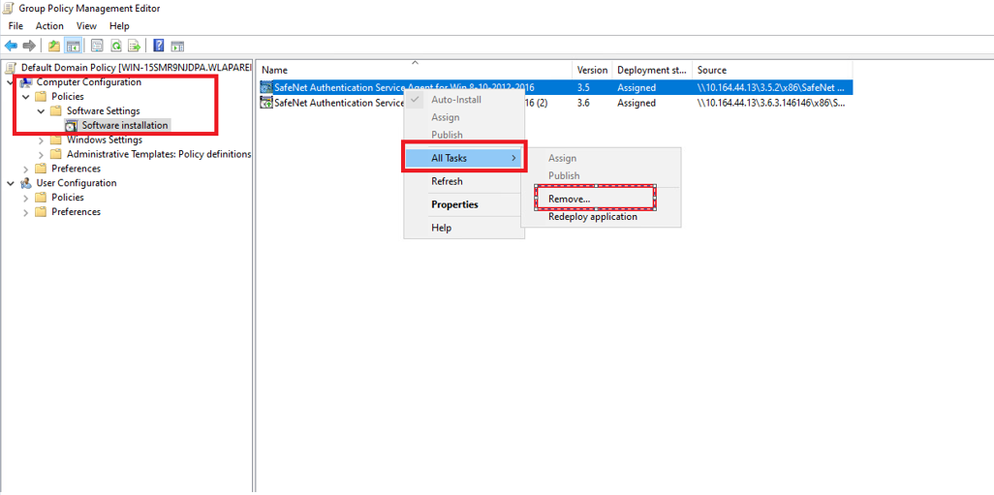Screen dimensions: 994x495
Task: Click the blue Help question-mark icon
Action: click(159, 46)
